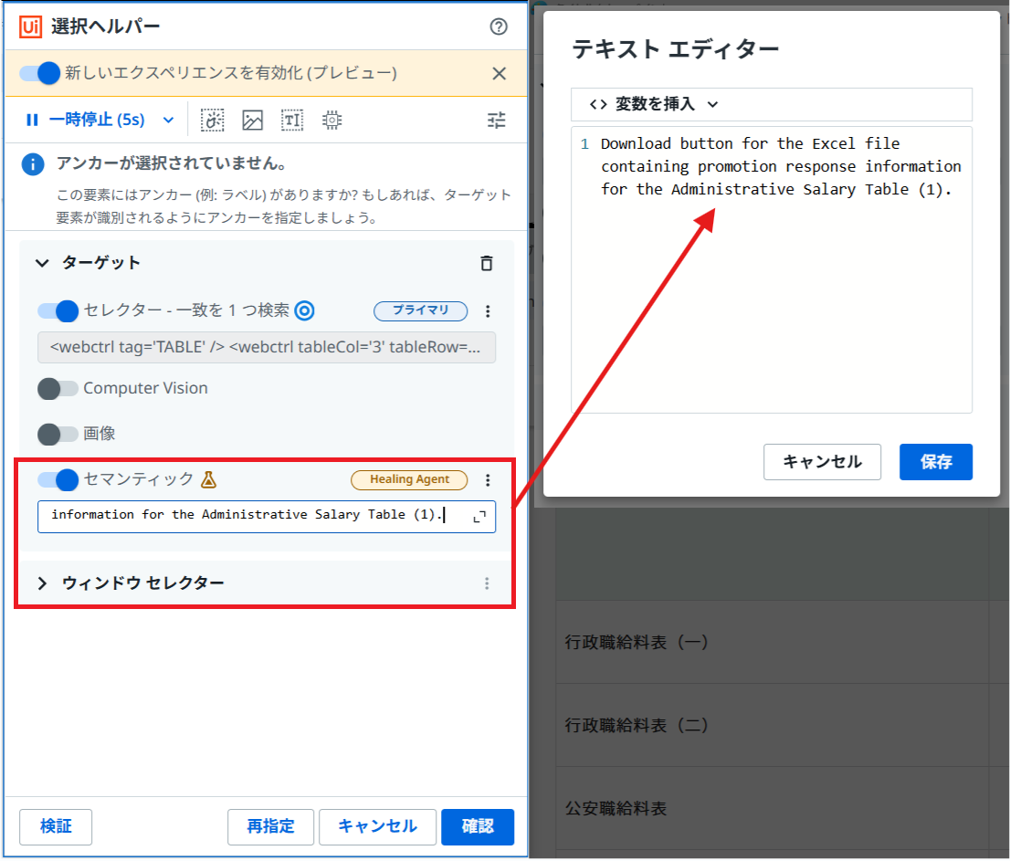Click line number 1 in text editor
Image resolution: width=1010 pixels, height=861 pixels.
coord(584,143)
